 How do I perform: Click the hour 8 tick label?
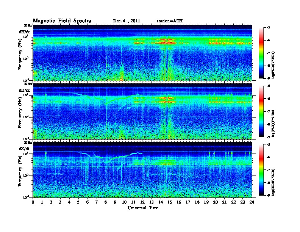pos(106,202)
